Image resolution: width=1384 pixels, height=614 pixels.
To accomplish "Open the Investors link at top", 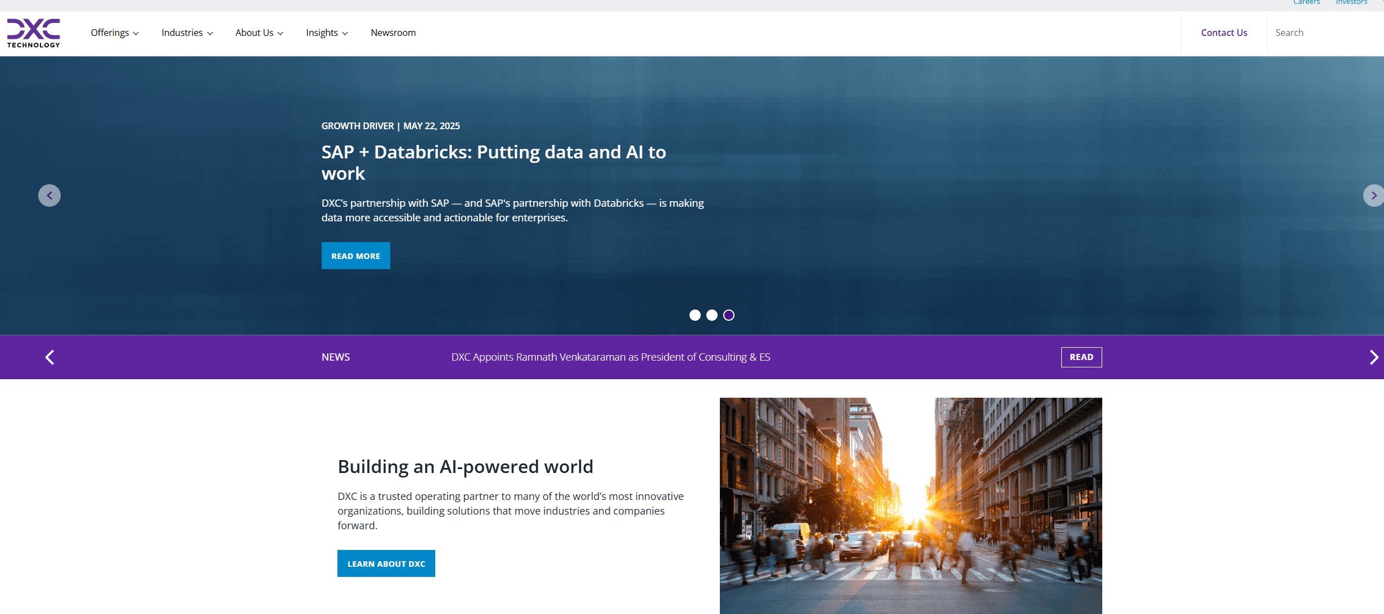I will pyautogui.click(x=1351, y=2).
